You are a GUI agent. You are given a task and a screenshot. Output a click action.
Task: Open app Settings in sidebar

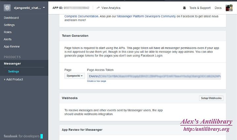(x=9, y=25)
